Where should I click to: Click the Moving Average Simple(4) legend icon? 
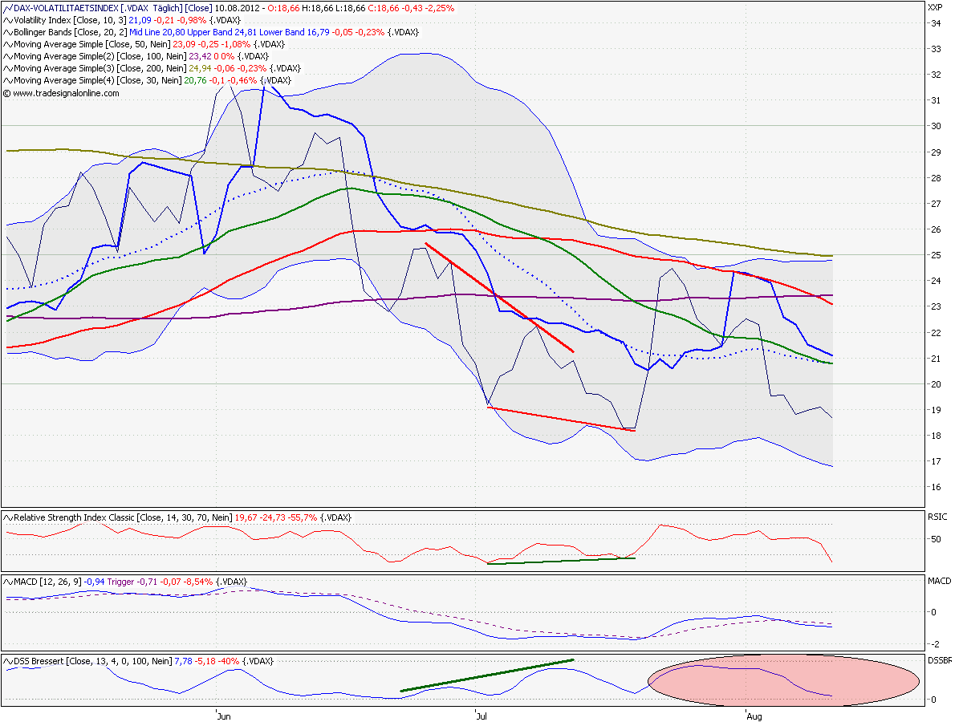click(6, 79)
